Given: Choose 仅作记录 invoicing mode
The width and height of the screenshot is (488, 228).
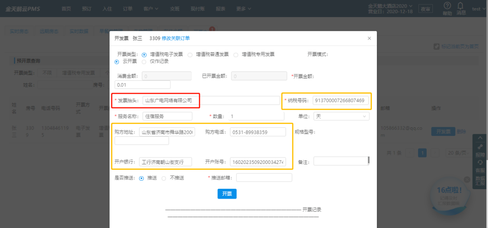Looking at the screenshot, I should (144, 61).
